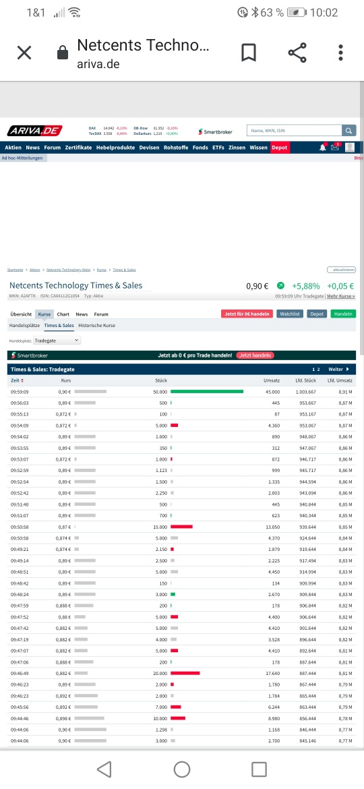Sort table by Zeit column

17,380
